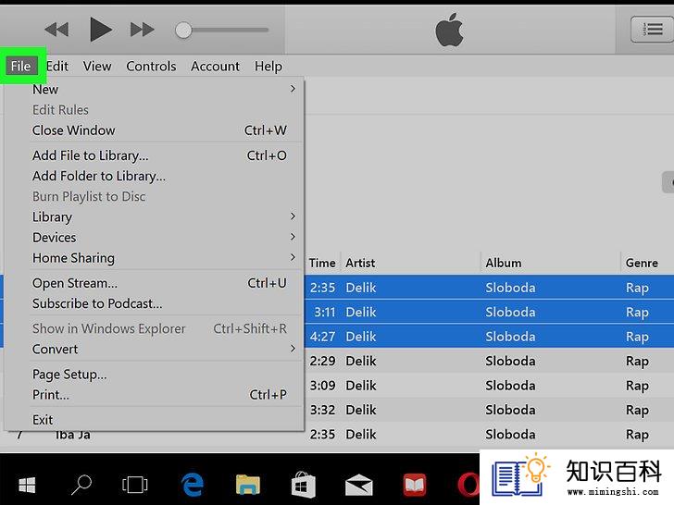Expand the Devices submenu
The width and height of the screenshot is (674, 505).
[x=164, y=238]
